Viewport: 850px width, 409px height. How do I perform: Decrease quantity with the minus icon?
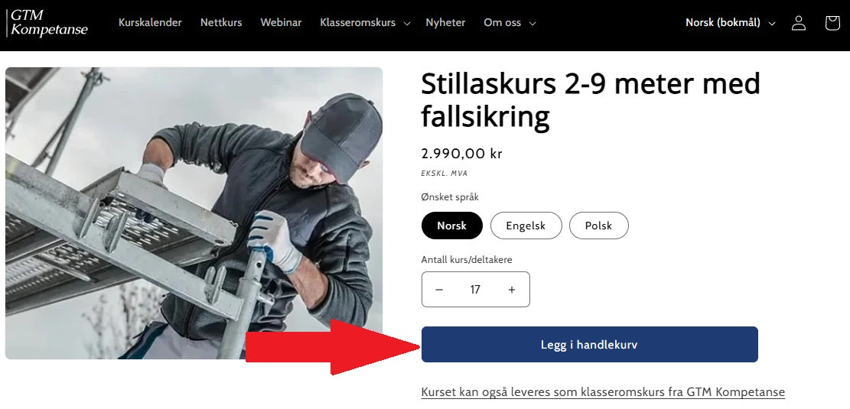439,290
